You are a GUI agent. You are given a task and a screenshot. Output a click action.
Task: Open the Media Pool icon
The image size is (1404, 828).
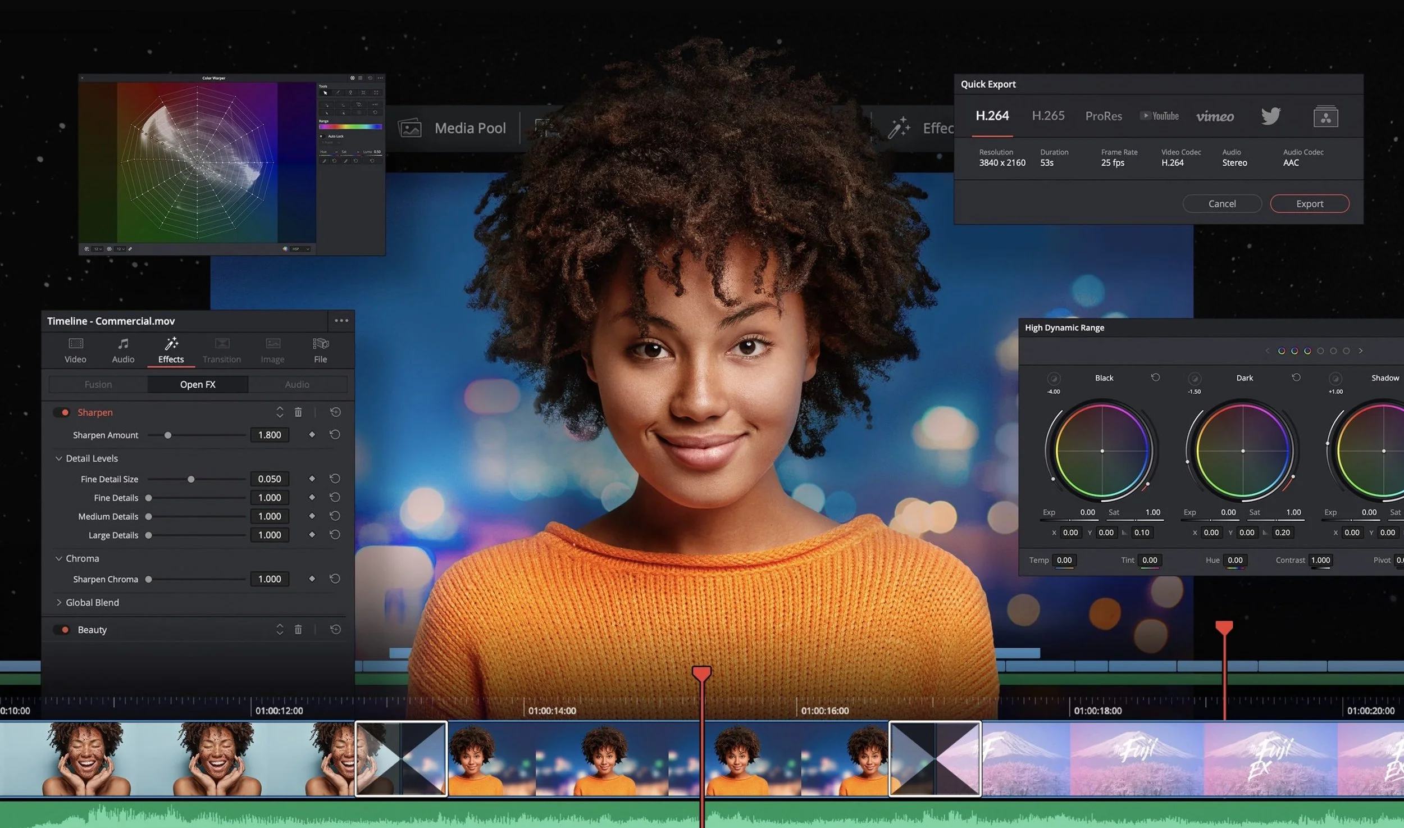click(x=409, y=128)
